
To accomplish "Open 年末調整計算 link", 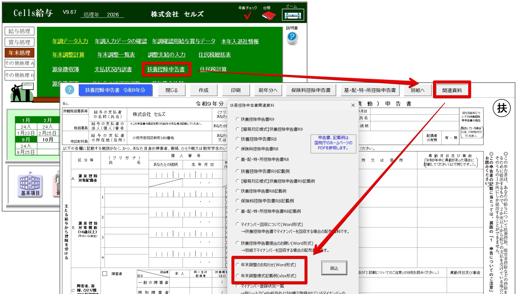I will (x=68, y=55).
